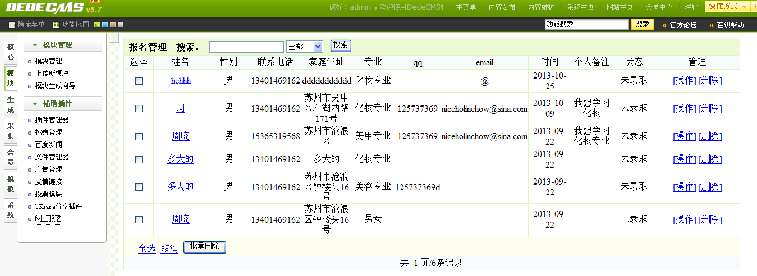The width and height of the screenshot is (757, 276).
Task: Click the 隐藏菜单 hide menu icon
Action: click(x=12, y=25)
